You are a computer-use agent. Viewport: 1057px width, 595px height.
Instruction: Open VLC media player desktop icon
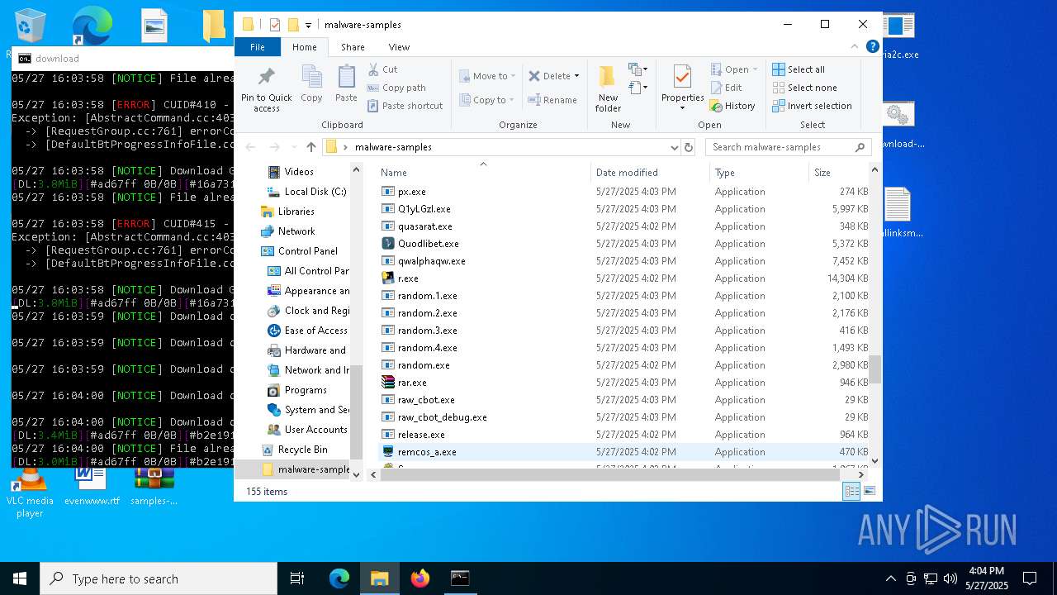[x=30, y=493]
